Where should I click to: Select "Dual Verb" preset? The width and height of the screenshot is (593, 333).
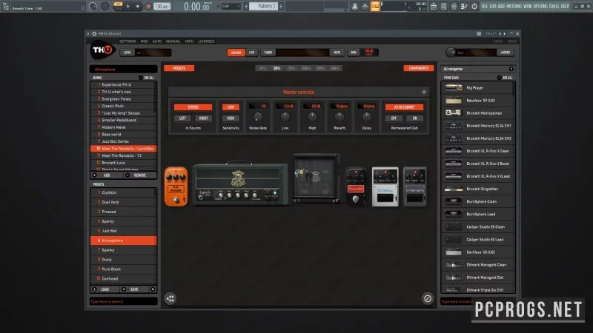(123, 202)
